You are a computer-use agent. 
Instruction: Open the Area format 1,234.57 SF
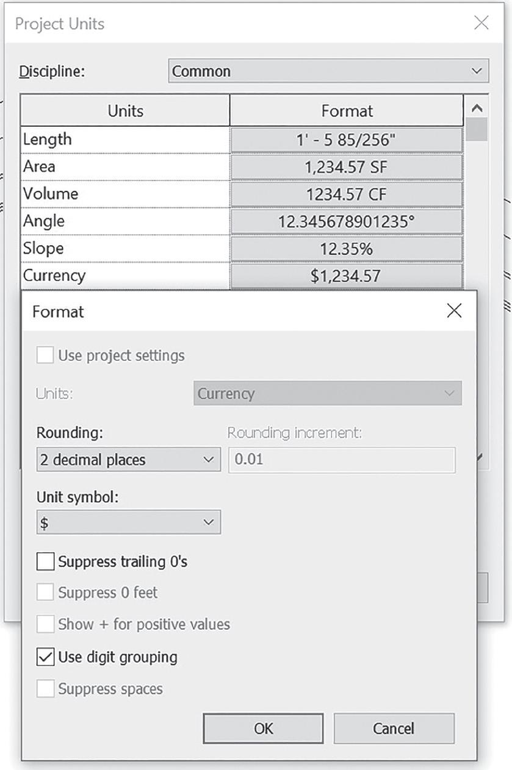pyautogui.click(x=347, y=166)
